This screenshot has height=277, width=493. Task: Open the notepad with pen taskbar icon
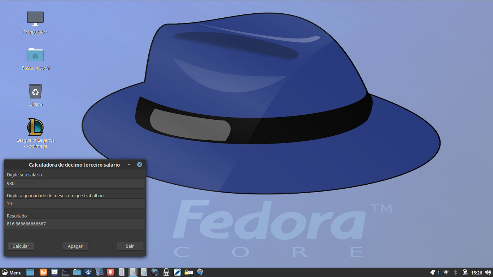tap(177, 272)
